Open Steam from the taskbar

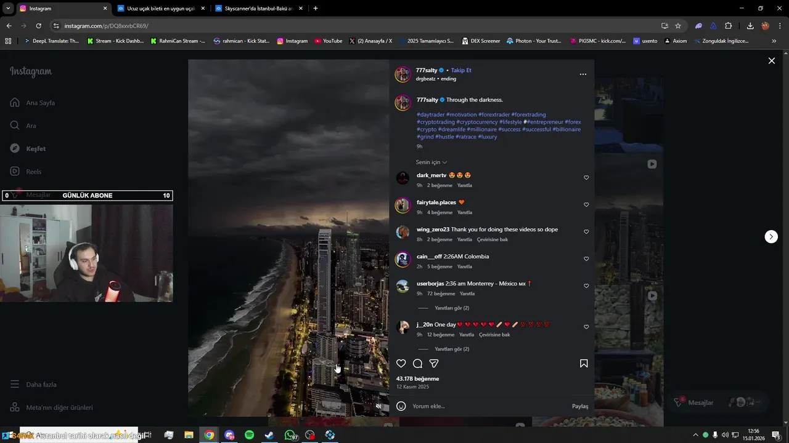269,435
